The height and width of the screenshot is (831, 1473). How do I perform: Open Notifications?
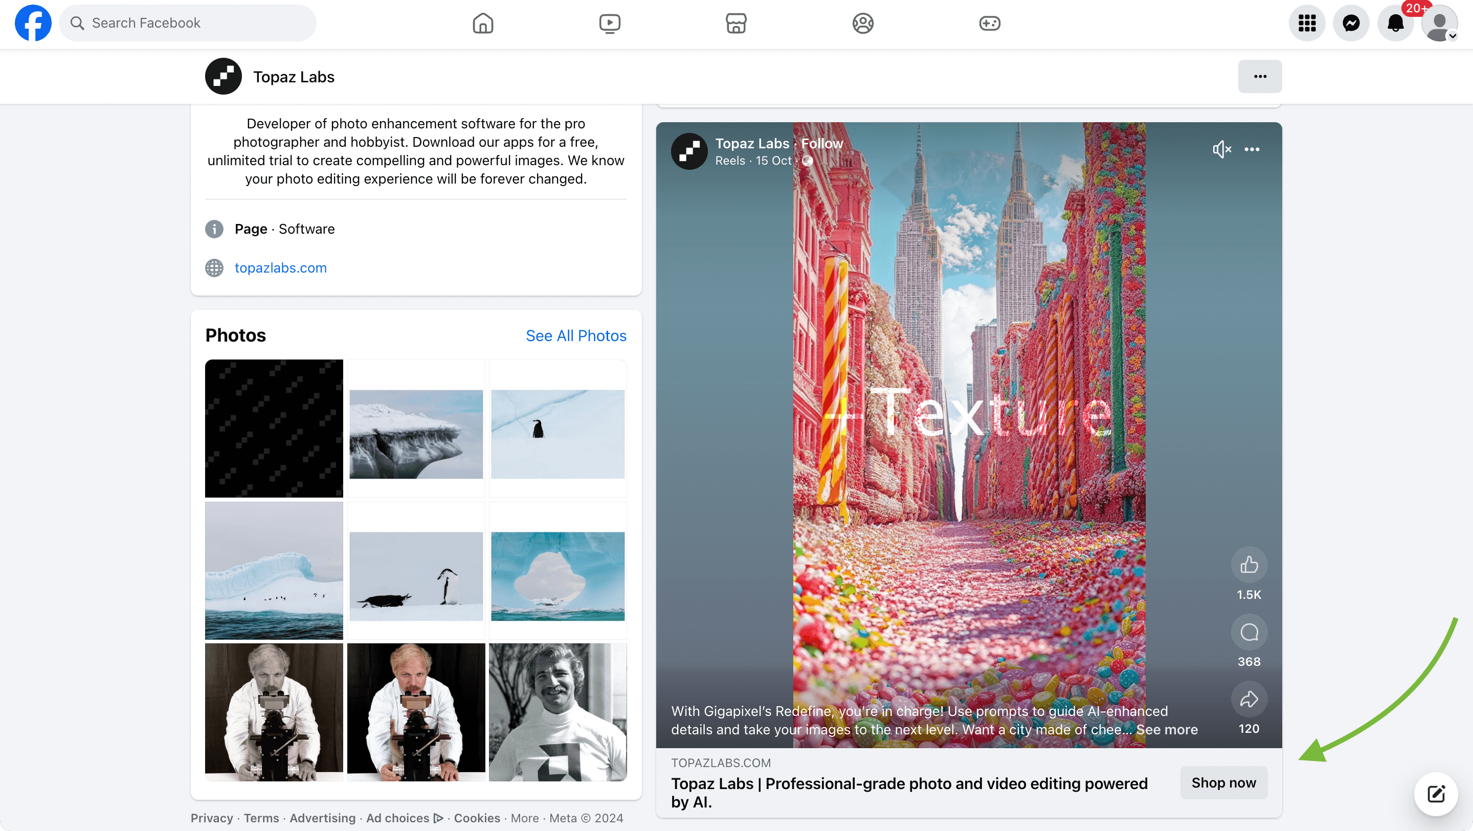point(1395,23)
